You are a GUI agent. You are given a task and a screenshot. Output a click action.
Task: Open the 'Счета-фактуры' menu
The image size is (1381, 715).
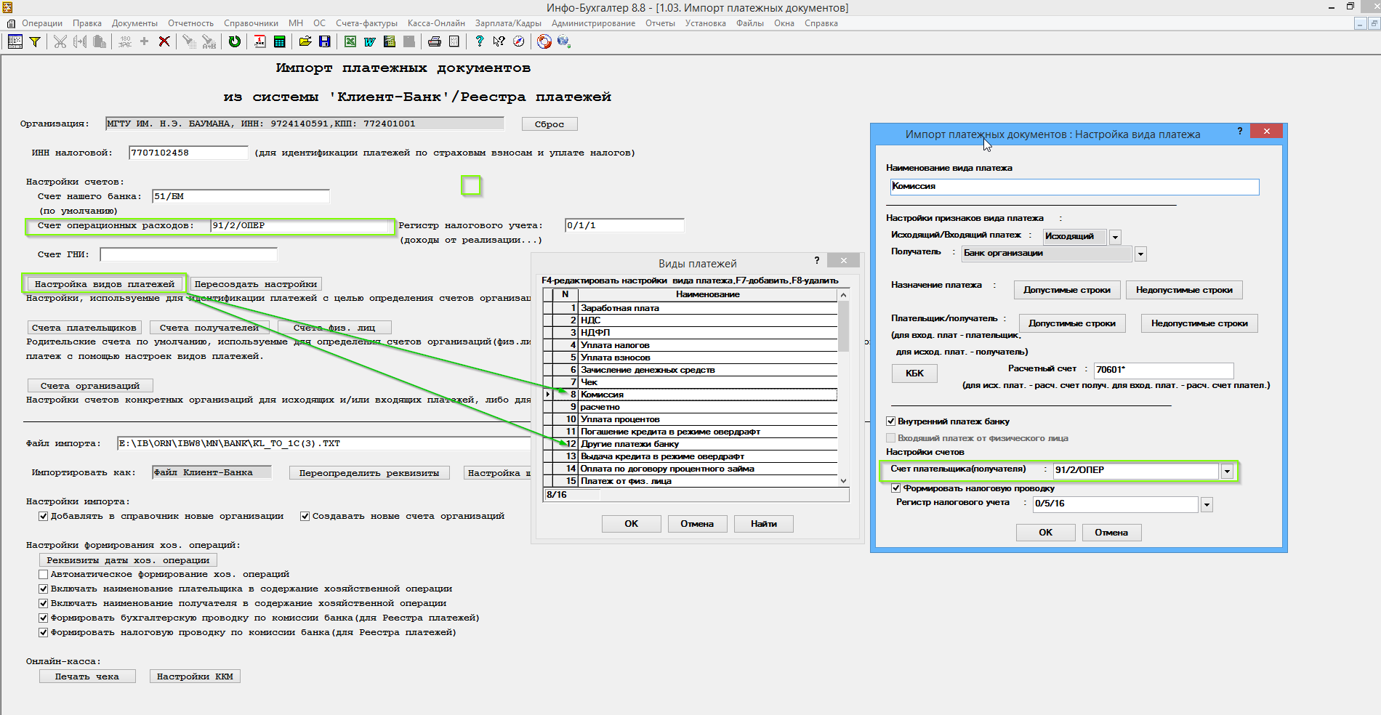tap(366, 23)
